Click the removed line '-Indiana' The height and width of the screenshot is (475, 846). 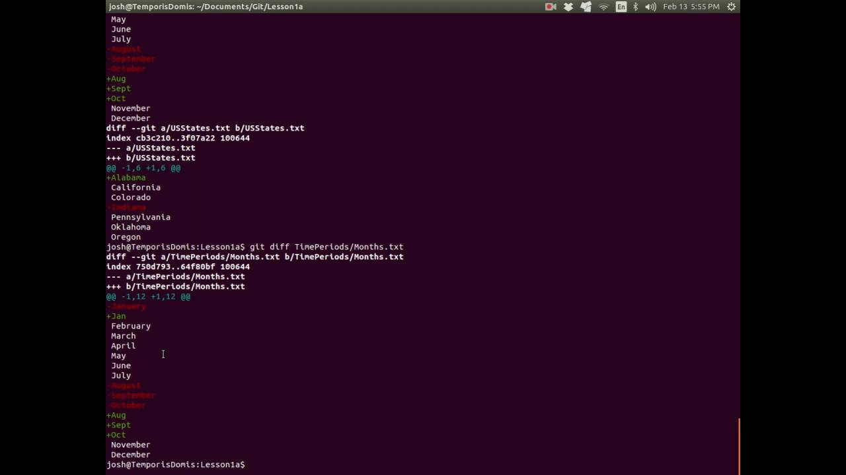pyautogui.click(x=126, y=207)
